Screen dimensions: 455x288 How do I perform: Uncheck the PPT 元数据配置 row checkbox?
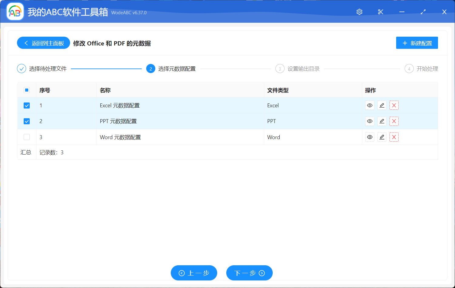click(27, 121)
